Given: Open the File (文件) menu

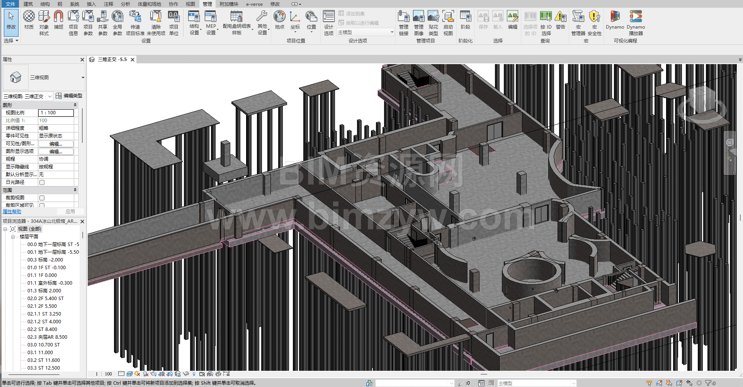Looking at the screenshot, I should point(10,4).
